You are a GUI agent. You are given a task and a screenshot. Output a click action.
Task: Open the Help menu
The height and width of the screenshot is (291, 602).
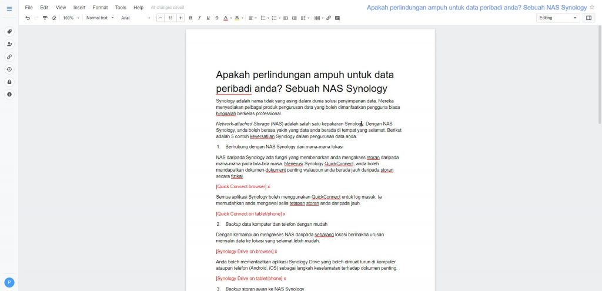[x=139, y=7]
